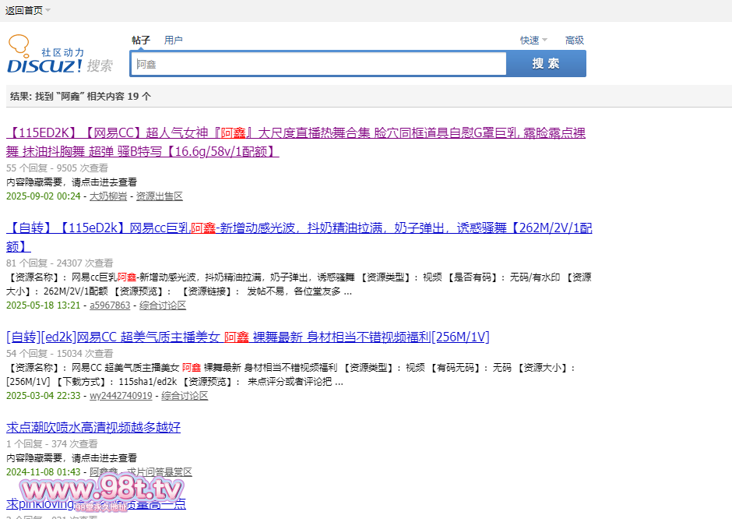Viewport: 732px width, 519px height.
Task: View author a5967863's profile
Action: [111, 305]
